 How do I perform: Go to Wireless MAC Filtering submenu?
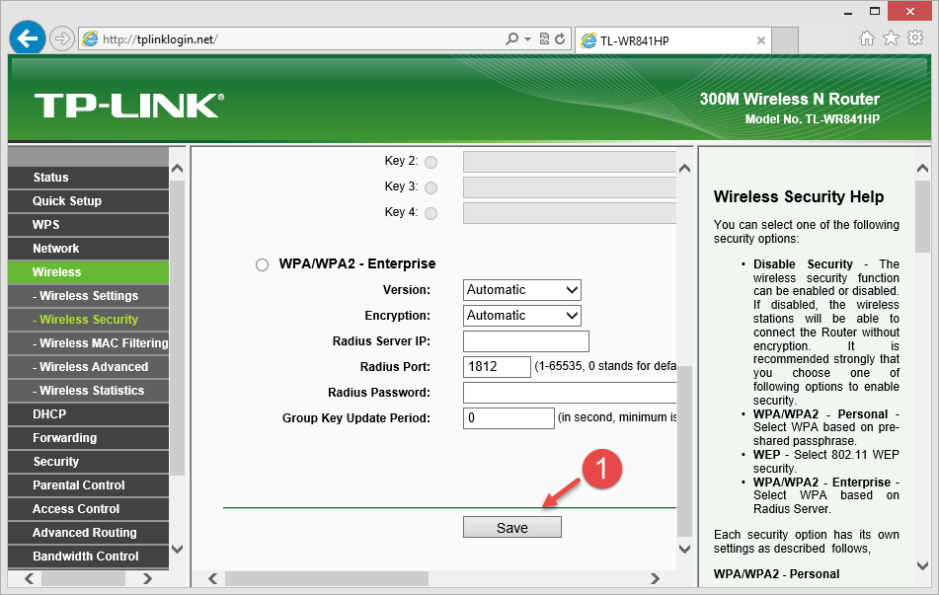click(89, 343)
